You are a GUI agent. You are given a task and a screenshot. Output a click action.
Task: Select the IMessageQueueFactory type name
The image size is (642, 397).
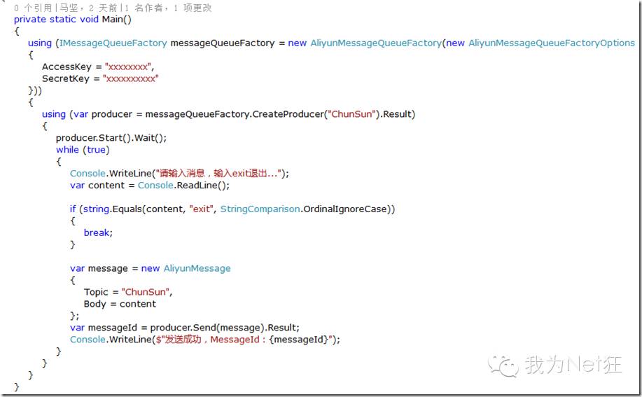pos(113,43)
